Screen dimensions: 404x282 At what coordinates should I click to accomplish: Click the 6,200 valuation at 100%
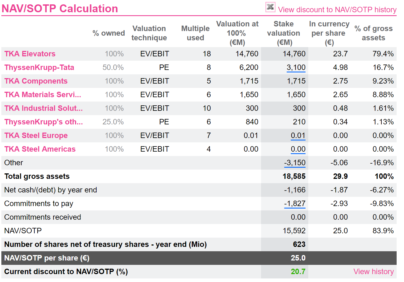pyautogui.click(x=249, y=68)
